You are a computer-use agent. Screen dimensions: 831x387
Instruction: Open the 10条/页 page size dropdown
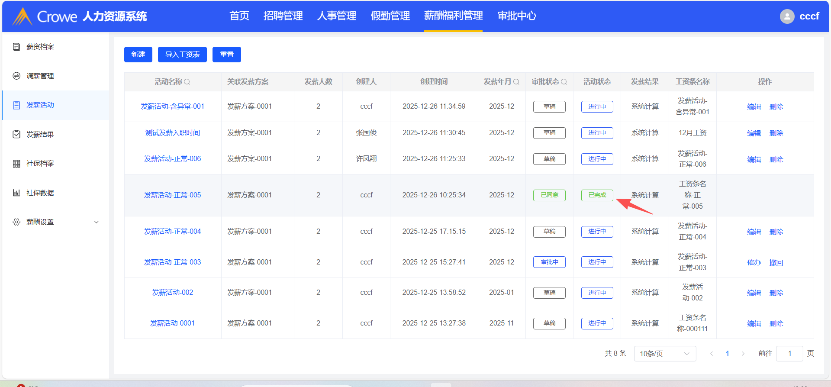coord(664,354)
